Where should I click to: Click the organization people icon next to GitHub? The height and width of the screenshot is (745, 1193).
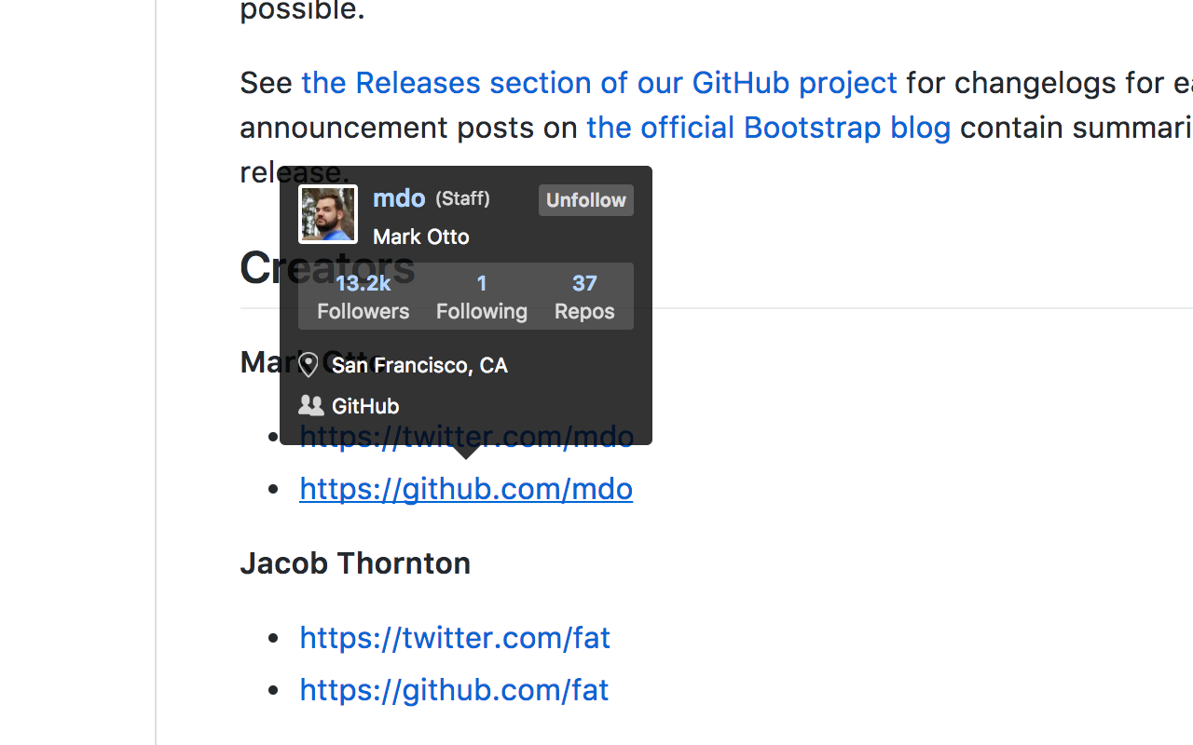click(x=310, y=405)
